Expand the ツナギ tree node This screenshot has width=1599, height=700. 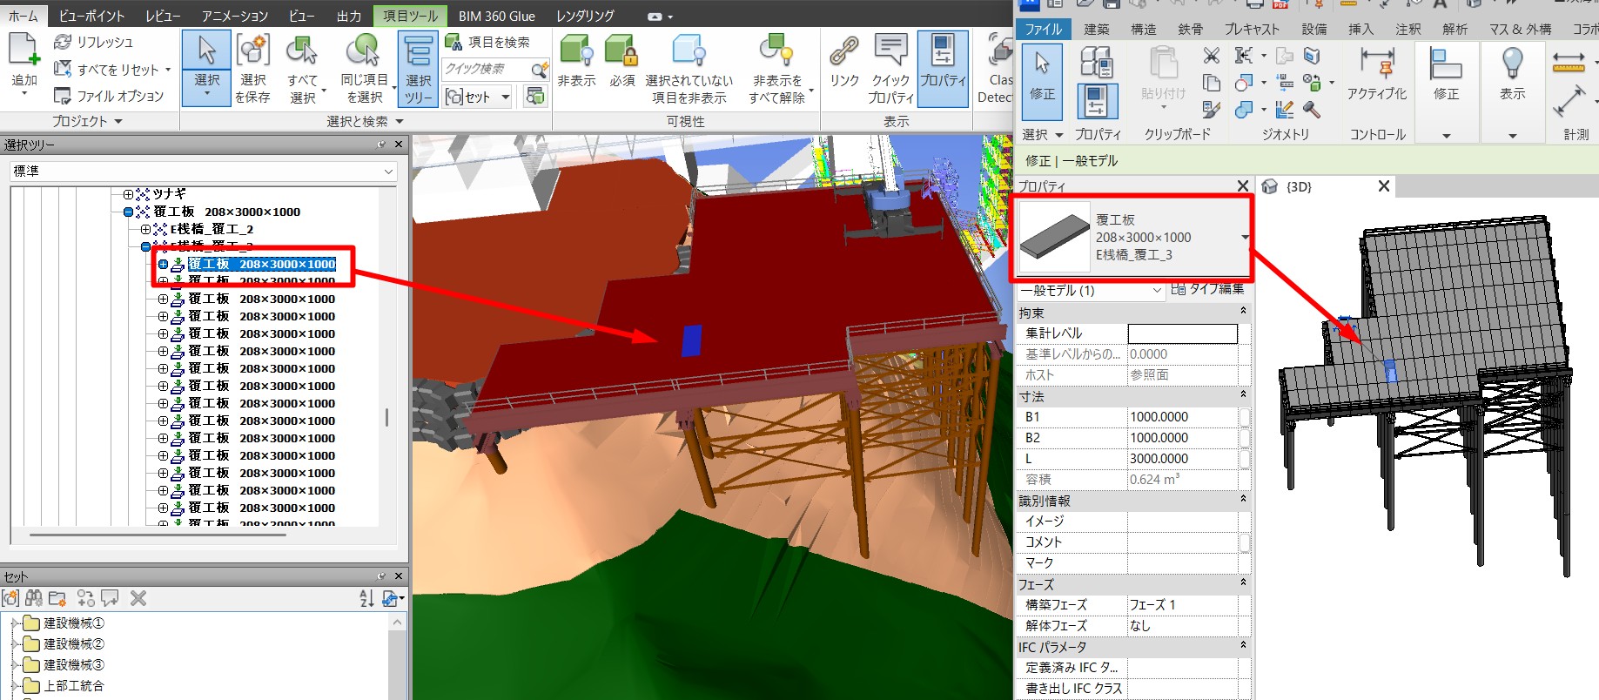click(x=128, y=194)
